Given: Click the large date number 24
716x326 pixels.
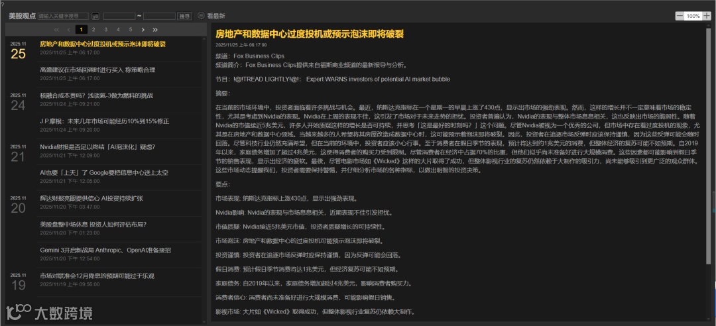Looking at the screenshot, I should [x=19, y=105].
